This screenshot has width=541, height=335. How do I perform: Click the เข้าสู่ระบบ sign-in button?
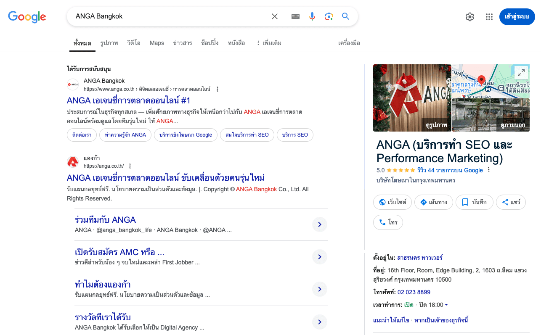(x=517, y=17)
